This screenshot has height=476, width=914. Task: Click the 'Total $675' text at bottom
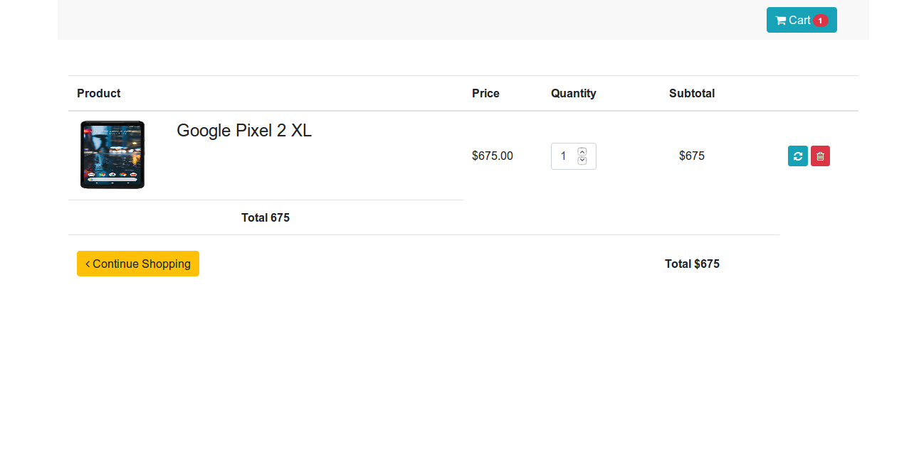[x=692, y=264]
